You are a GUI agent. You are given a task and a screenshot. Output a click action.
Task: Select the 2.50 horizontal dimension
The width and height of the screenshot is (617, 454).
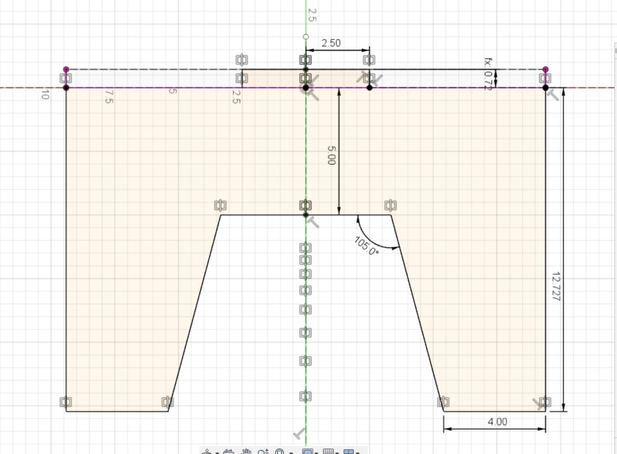point(331,43)
